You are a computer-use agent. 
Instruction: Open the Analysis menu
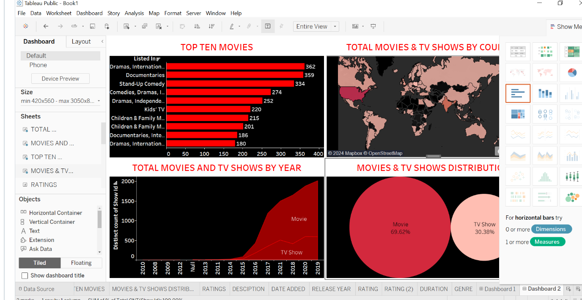click(x=134, y=13)
